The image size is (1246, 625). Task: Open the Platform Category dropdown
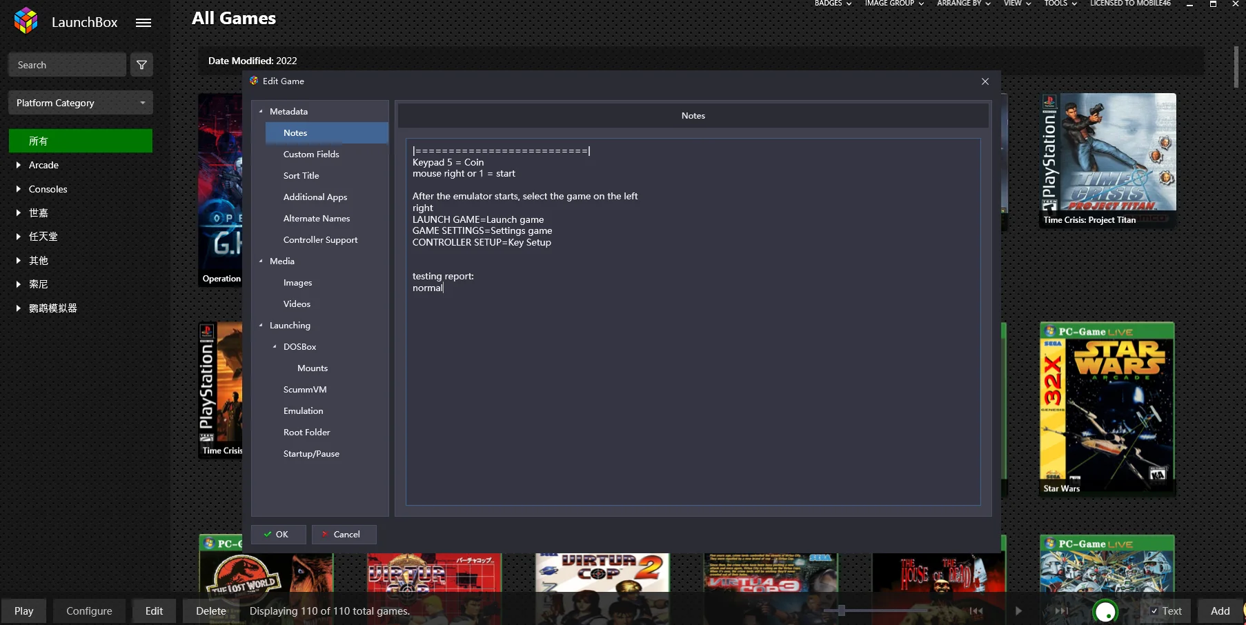pos(81,103)
